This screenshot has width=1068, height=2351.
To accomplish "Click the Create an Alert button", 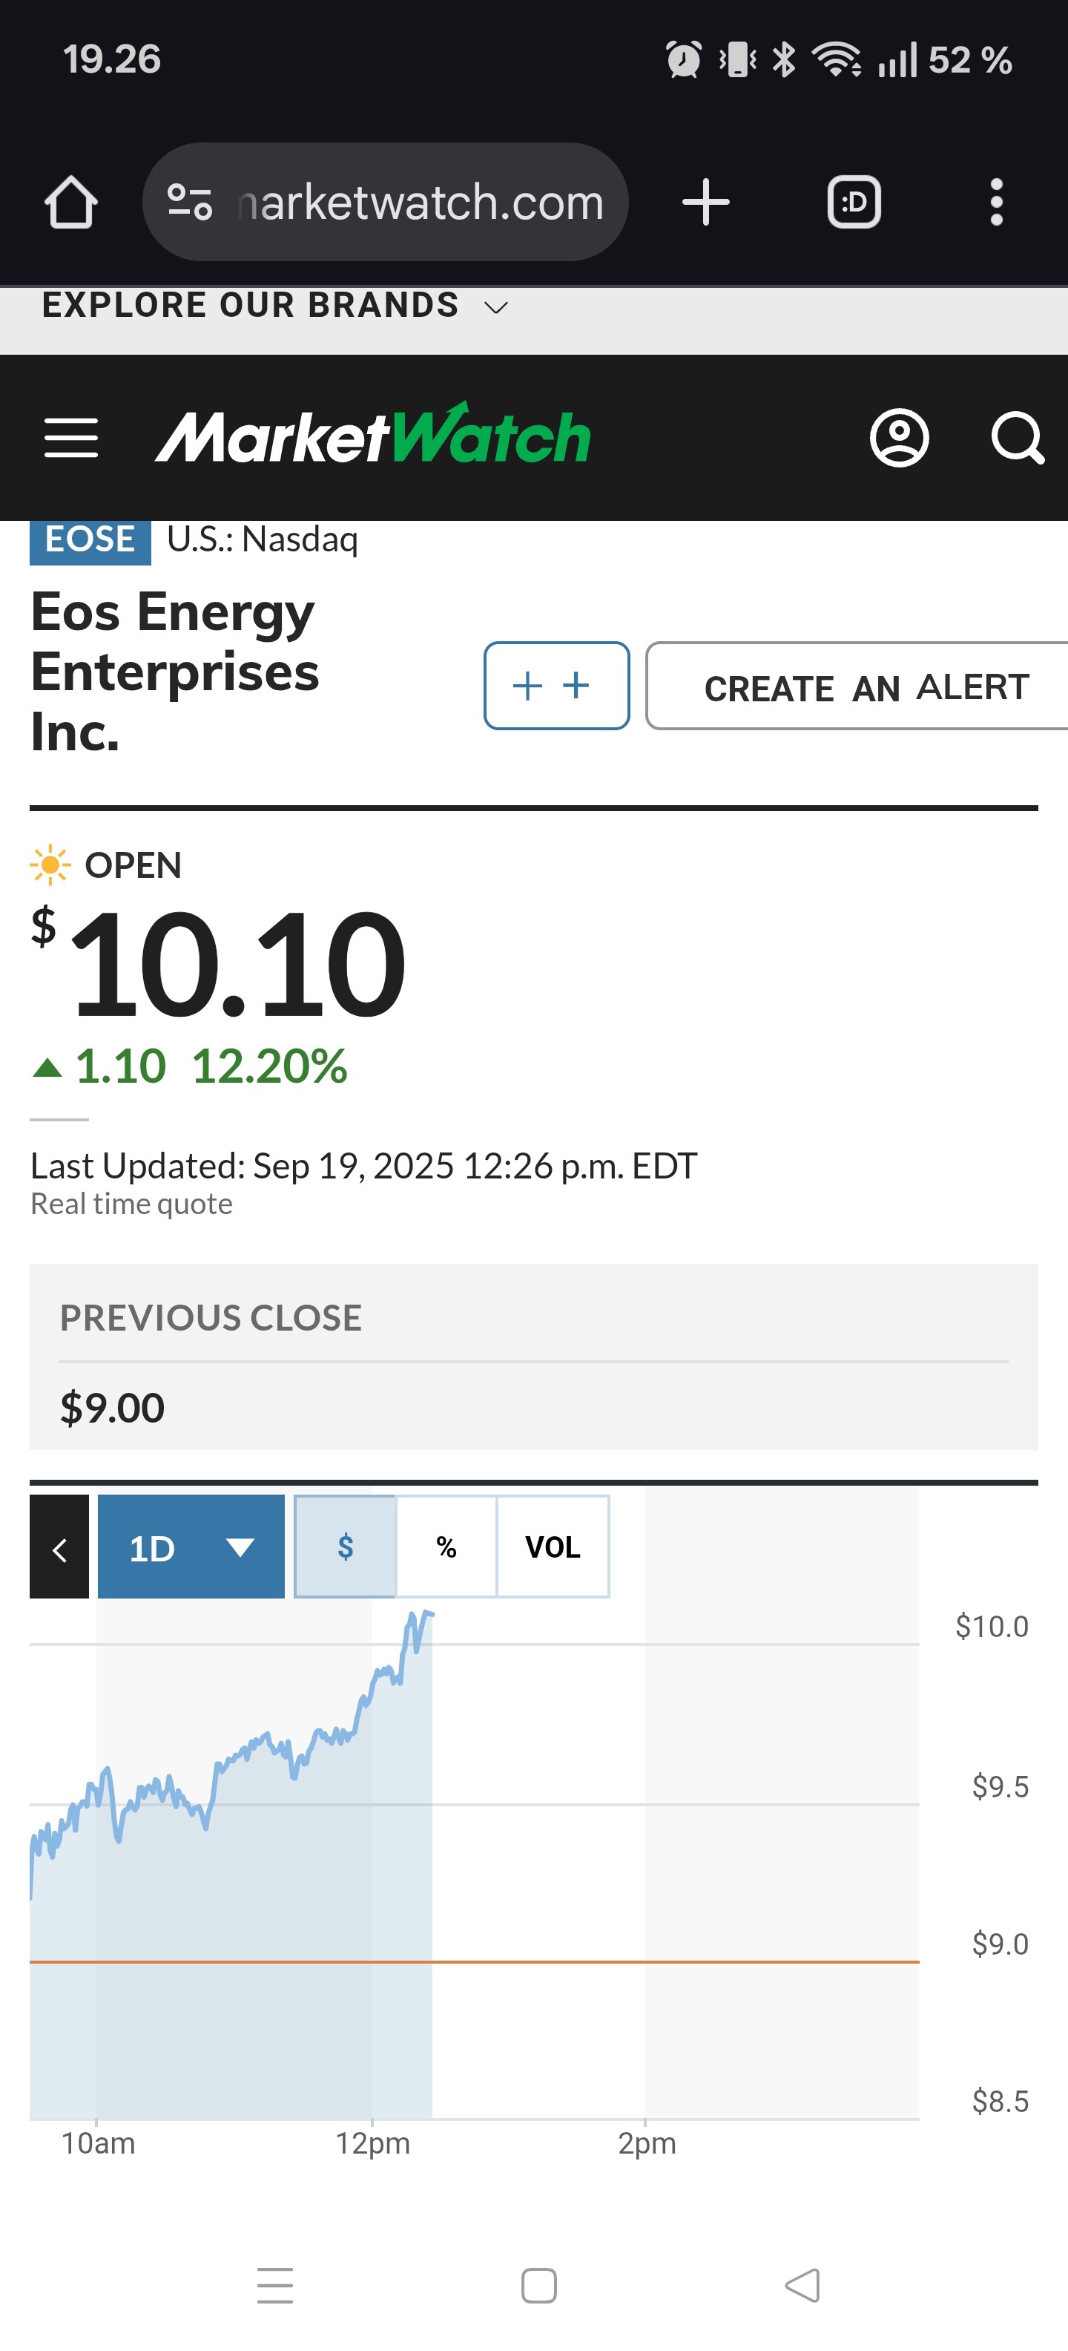I will [865, 686].
